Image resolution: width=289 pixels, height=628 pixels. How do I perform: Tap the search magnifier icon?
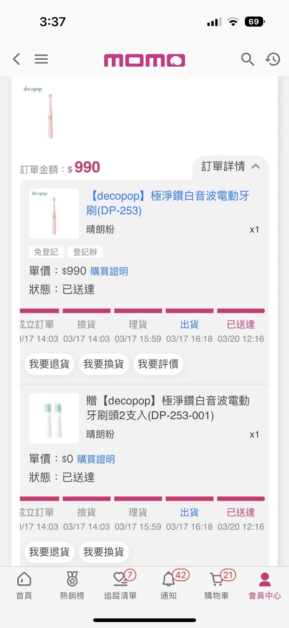coord(247,59)
